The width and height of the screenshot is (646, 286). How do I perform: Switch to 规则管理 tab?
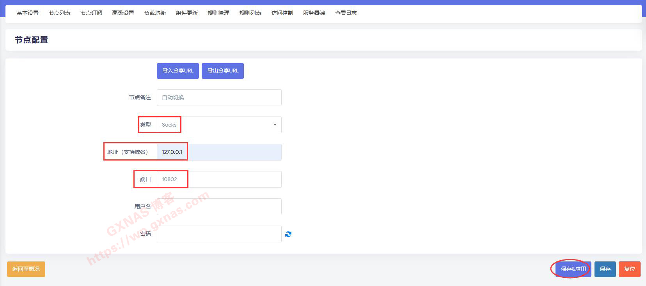point(218,13)
